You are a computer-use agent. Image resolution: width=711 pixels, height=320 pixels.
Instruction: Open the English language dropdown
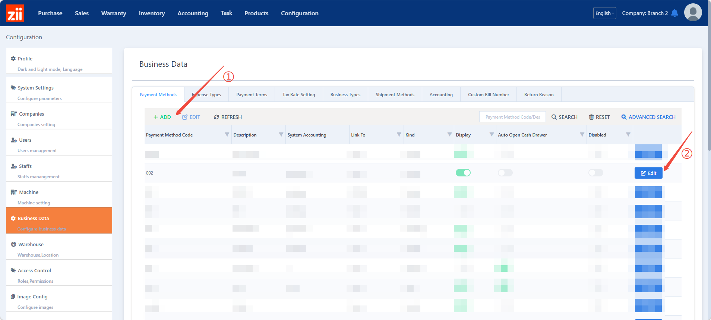point(604,13)
